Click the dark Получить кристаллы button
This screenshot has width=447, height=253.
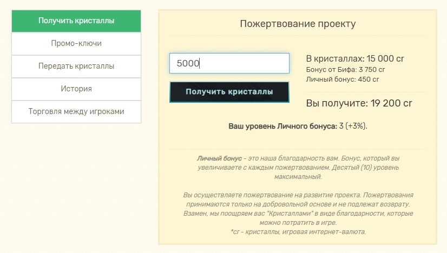pyautogui.click(x=229, y=92)
